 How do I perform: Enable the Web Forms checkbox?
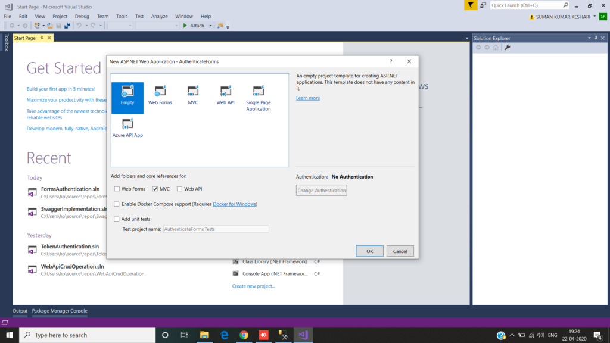[117, 189]
